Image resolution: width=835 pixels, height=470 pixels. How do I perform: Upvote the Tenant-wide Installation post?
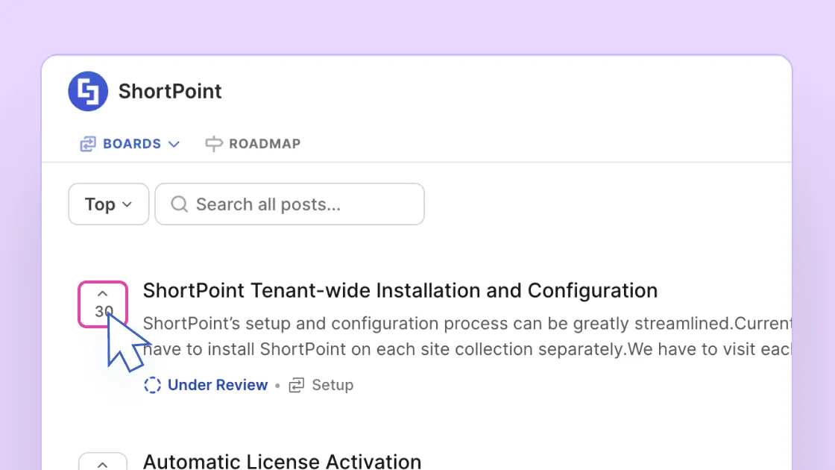pyautogui.click(x=103, y=304)
